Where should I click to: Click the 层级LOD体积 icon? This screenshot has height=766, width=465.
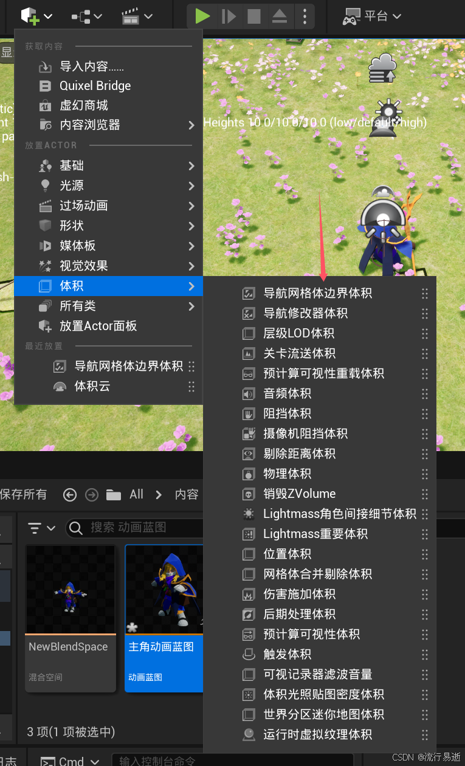(x=248, y=334)
